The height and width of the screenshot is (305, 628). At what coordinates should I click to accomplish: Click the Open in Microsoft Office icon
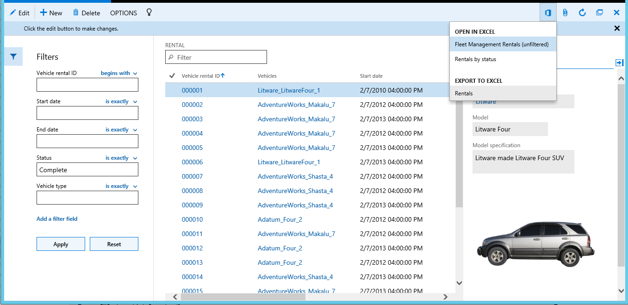pos(548,12)
